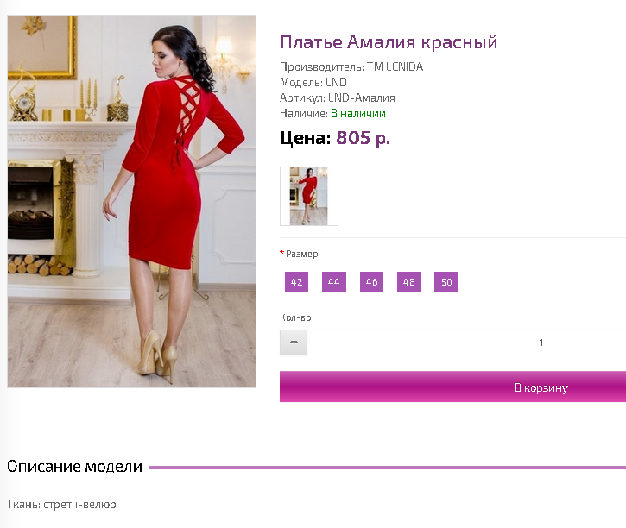Enlarge the main red dress photo
This screenshot has width=626, height=528.
pyautogui.click(x=132, y=201)
